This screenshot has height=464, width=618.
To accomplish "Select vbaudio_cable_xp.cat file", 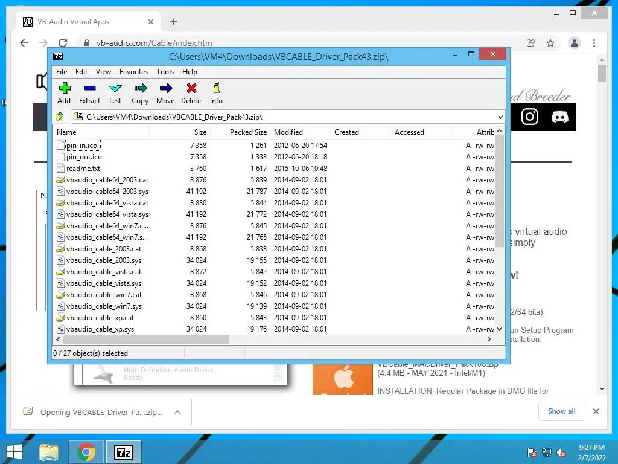I will tap(100, 318).
